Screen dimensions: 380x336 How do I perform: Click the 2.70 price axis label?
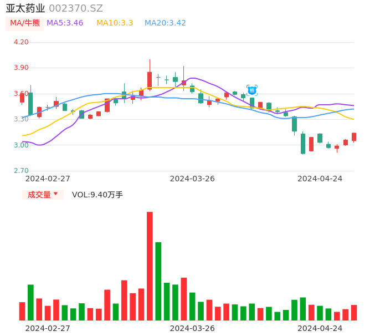tap(20, 171)
